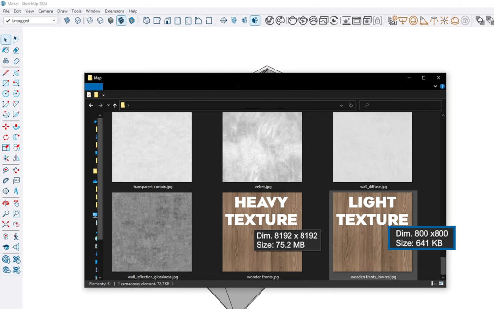Activate the Line drawing tool
This screenshot has width=494, height=309.
coord(6,73)
